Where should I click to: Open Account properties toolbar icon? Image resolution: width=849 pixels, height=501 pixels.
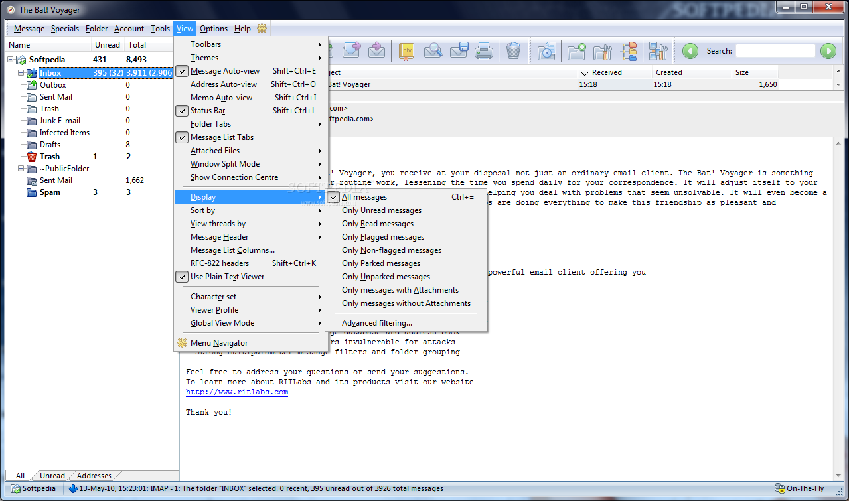point(658,51)
